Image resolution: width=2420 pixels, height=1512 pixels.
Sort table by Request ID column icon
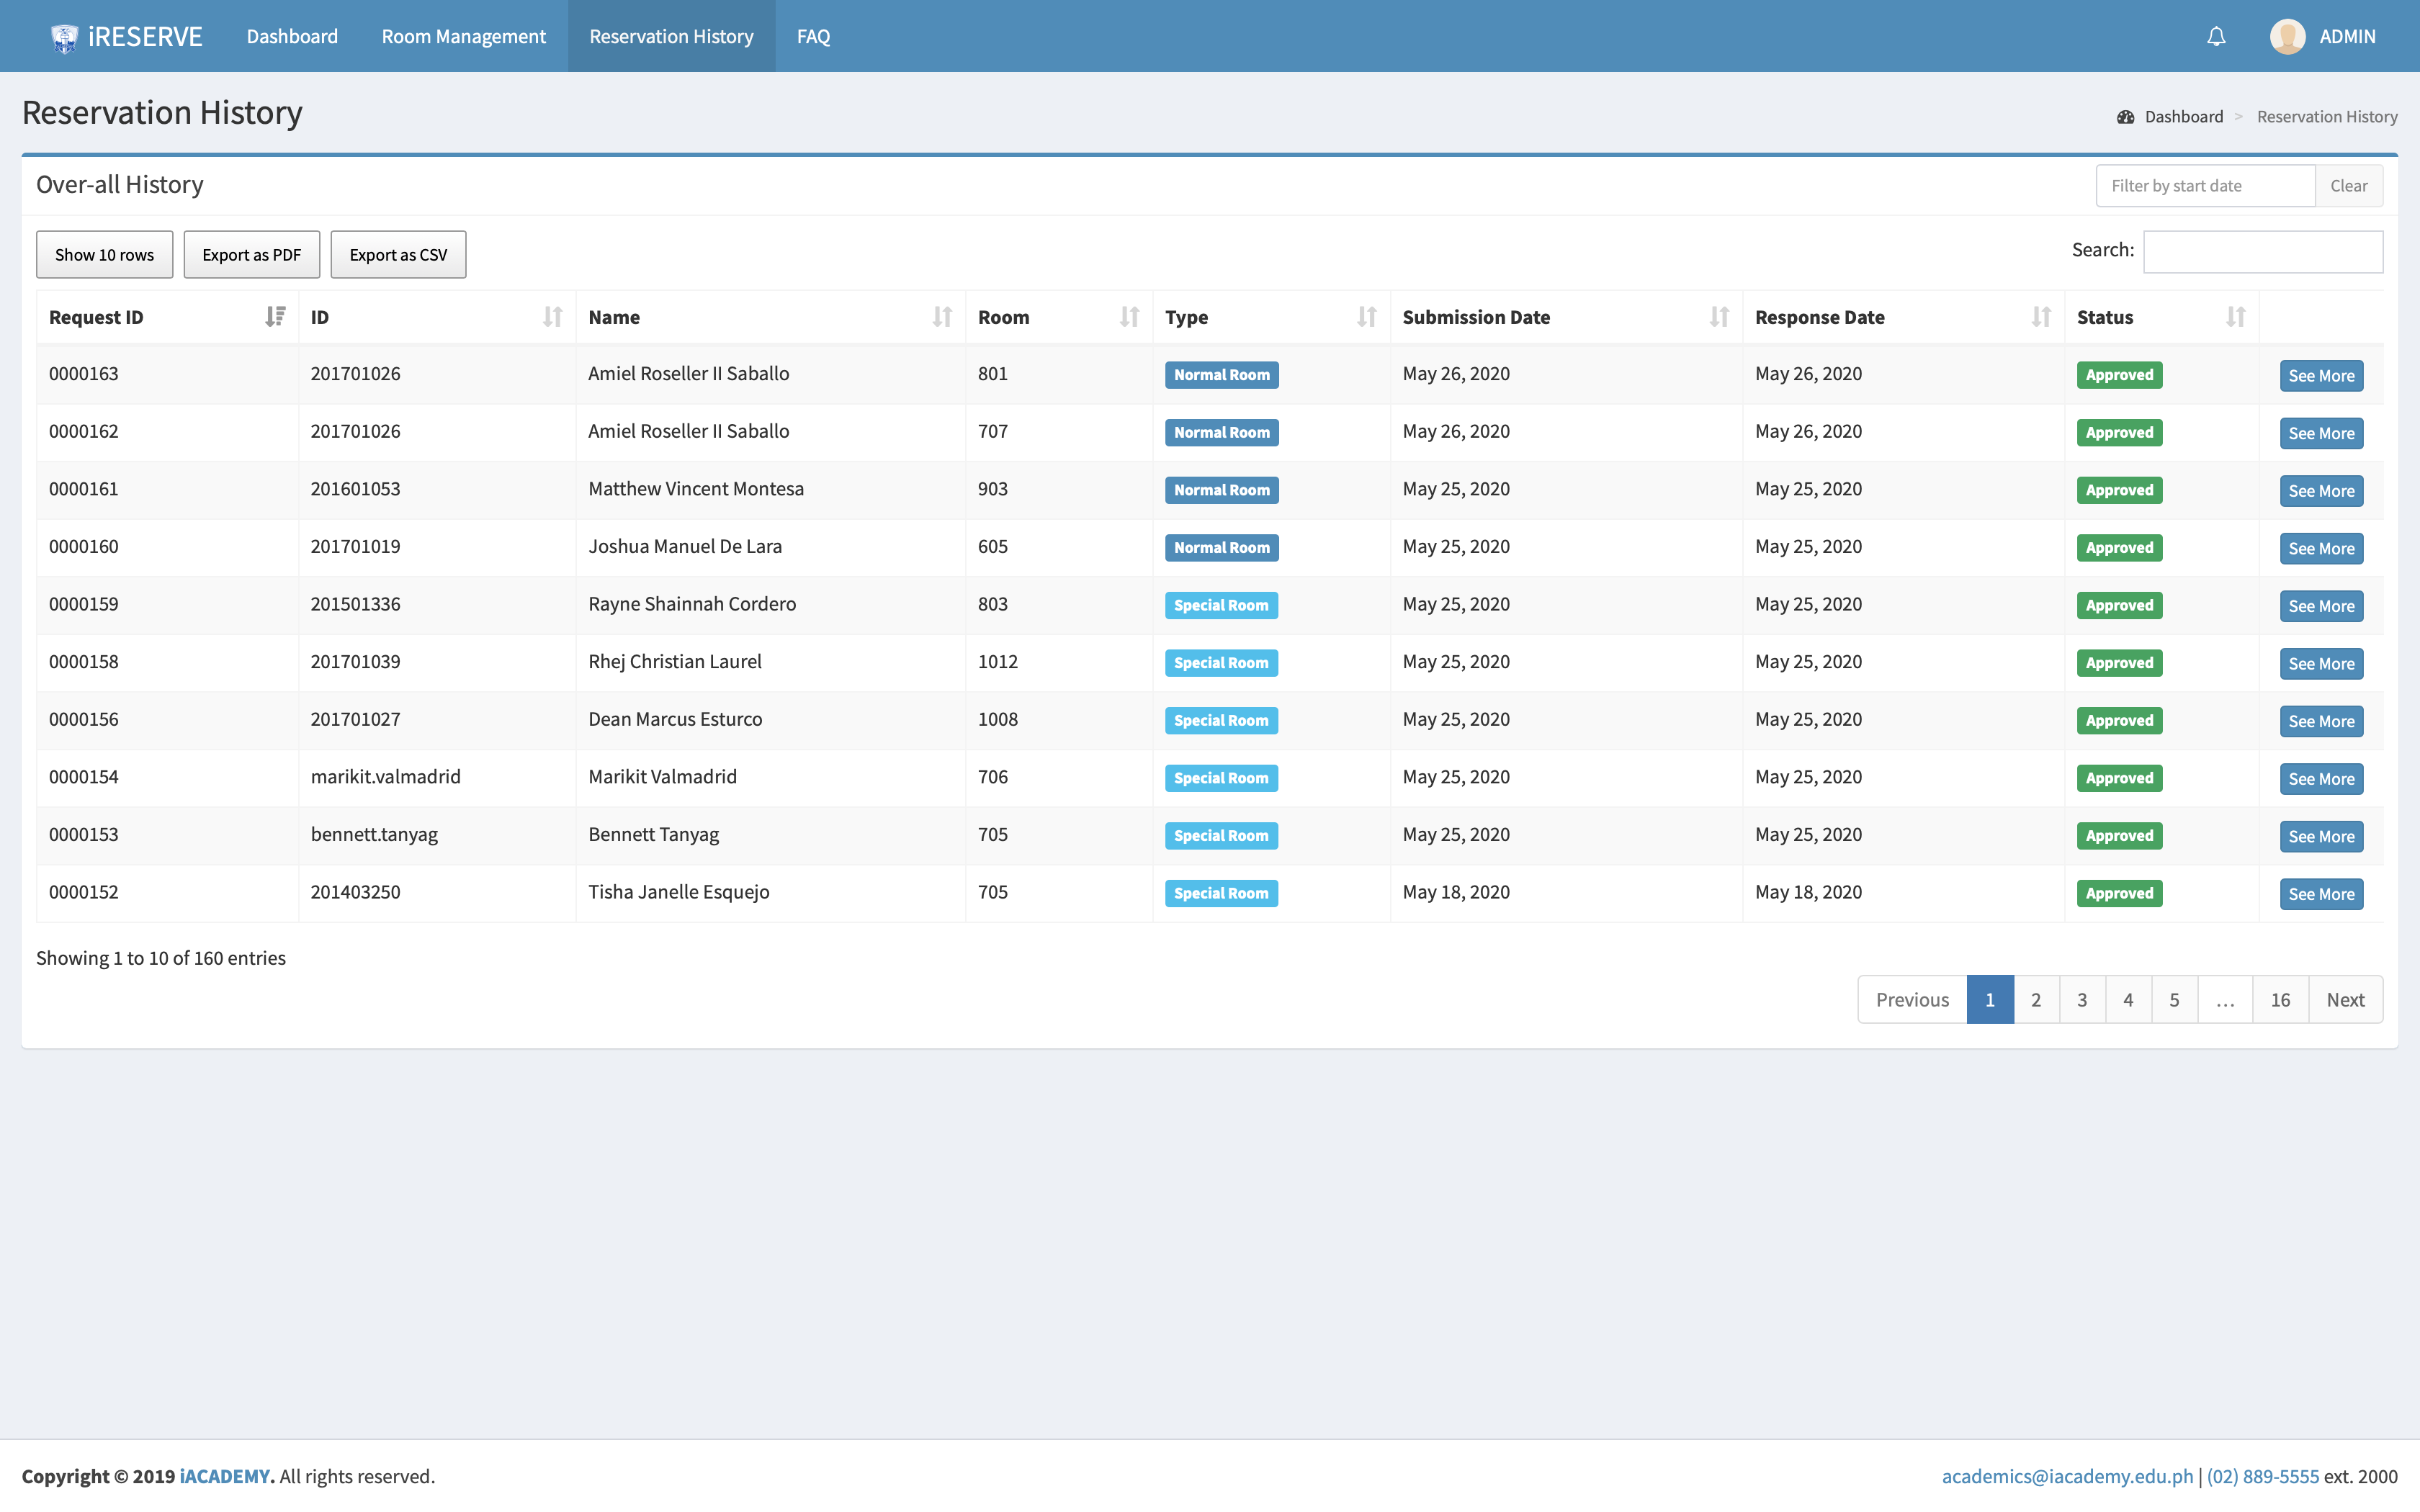(x=275, y=317)
